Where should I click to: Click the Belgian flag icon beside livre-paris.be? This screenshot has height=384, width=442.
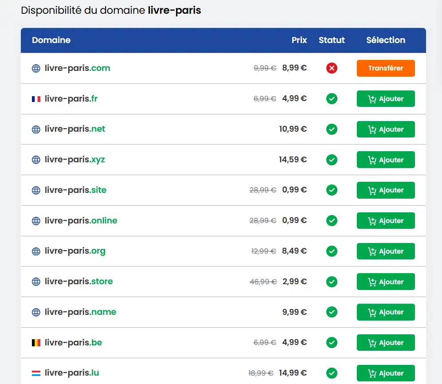pyautogui.click(x=36, y=343)
